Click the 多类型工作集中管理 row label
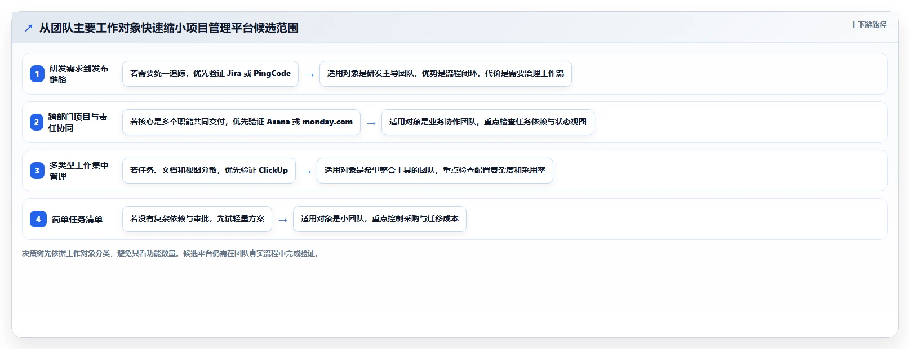The width and height of the screenshot is (910, 349). pos(79,171)
